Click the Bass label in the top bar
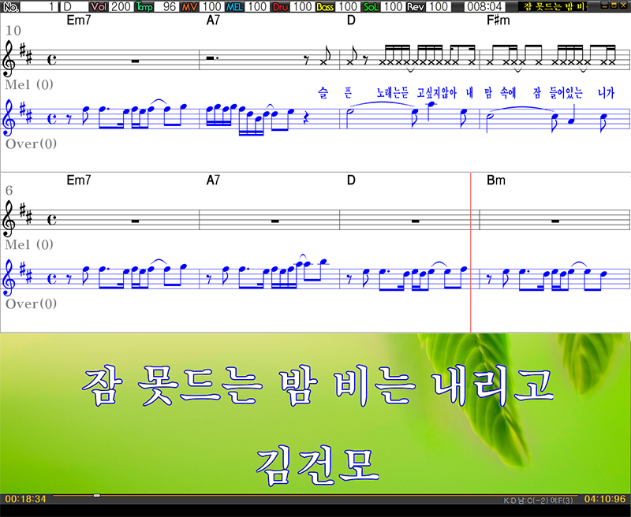 (x=325, y=6)
